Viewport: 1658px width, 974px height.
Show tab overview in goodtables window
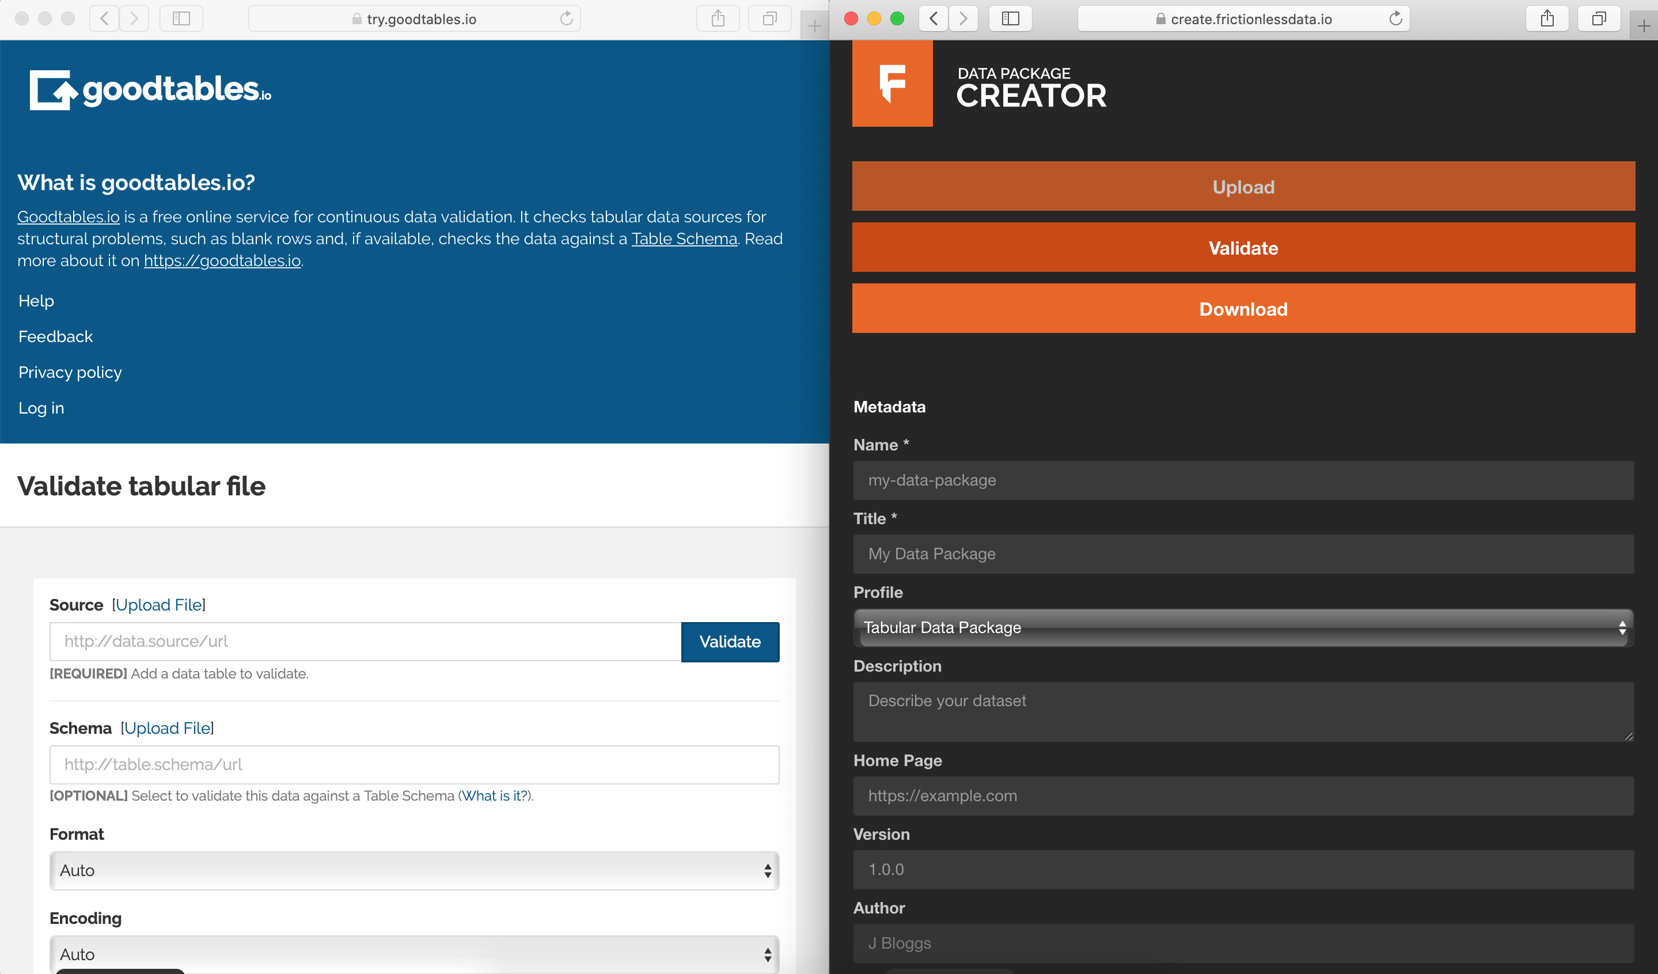(769, 18)
